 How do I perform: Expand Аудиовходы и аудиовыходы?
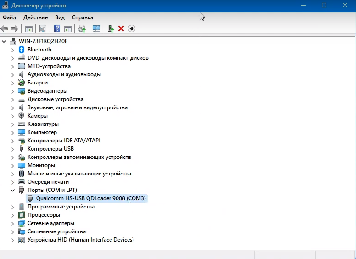(13, 75)
